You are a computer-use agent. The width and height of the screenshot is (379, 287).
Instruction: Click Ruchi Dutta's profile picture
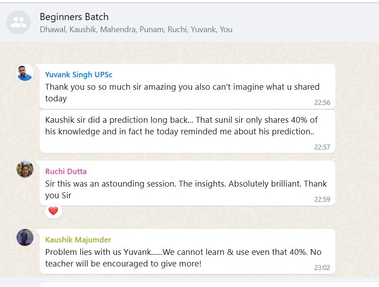pos(25,169)
